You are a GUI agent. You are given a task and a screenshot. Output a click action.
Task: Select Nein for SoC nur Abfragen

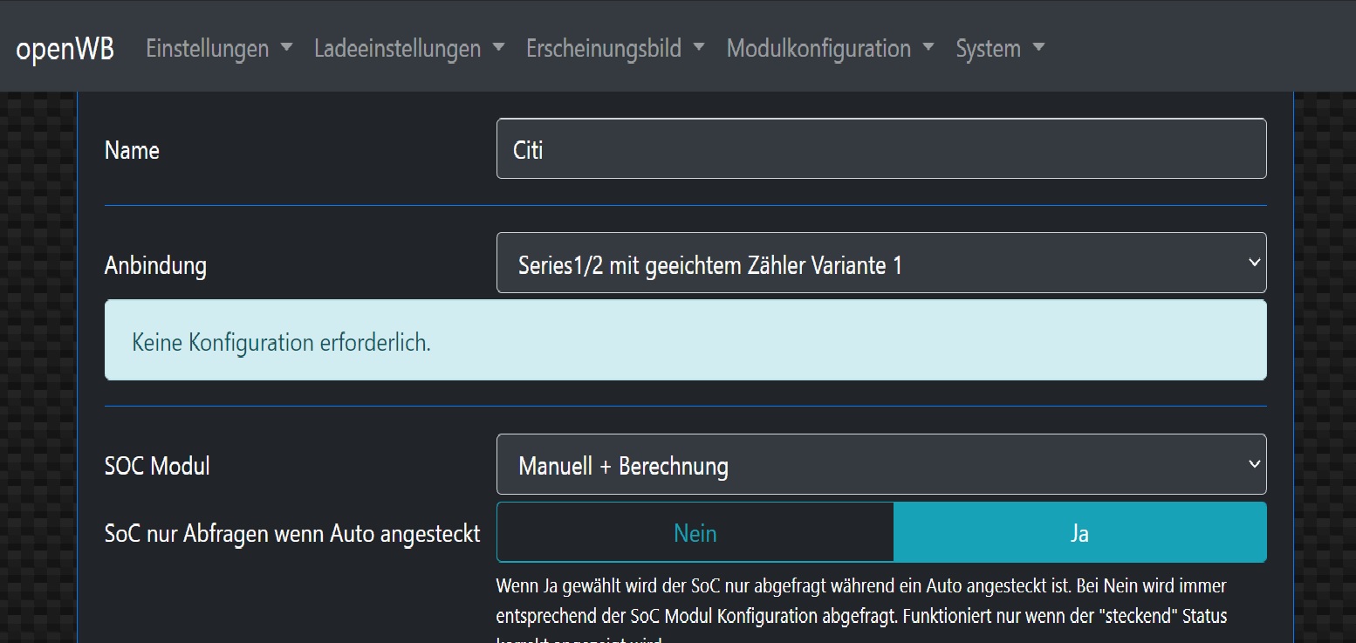(695, 532)
